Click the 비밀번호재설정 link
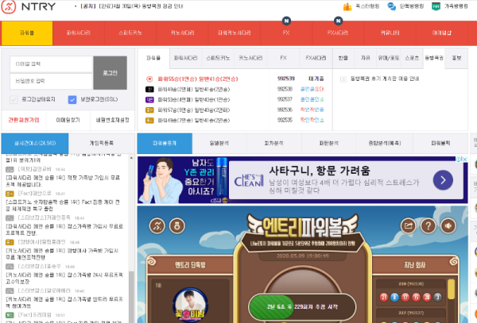 point(113,120)
